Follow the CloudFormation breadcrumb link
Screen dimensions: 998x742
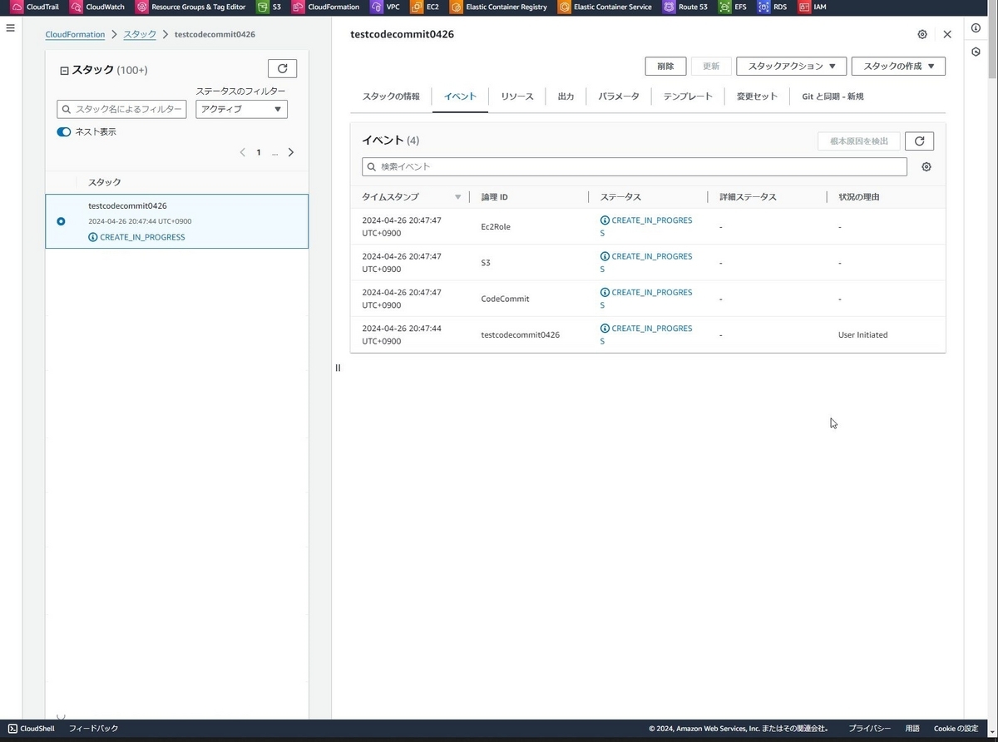click(75, 34)
